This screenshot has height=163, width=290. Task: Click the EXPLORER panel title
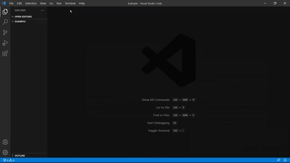(x=20, y=10)
